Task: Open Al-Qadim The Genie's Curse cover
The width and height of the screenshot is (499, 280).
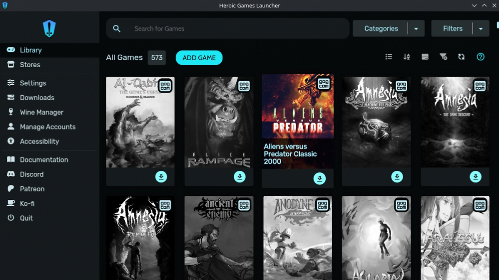Action: tap(140, 122)
